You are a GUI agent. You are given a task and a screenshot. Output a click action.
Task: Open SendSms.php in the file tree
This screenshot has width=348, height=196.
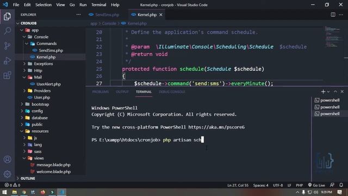click(51, 51)
